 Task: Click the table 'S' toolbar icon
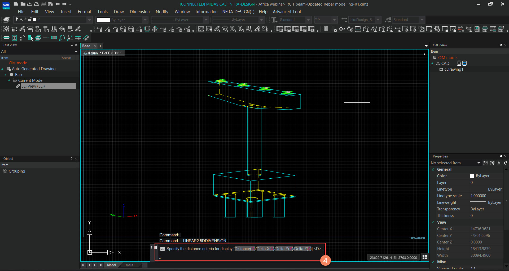(295, 29)
